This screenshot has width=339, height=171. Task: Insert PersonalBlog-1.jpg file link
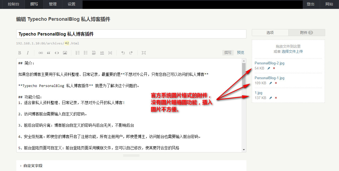pyautogui.click(x=269, y=78)
